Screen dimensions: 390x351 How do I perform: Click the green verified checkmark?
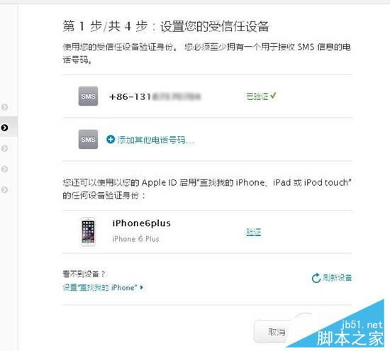(x=273, y=96)
